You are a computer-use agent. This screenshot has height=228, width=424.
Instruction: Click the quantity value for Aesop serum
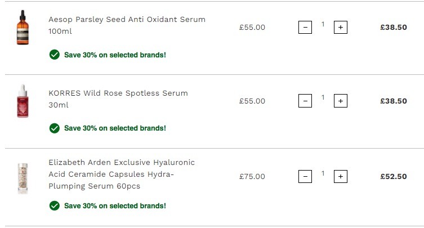[x=323, y=24]
